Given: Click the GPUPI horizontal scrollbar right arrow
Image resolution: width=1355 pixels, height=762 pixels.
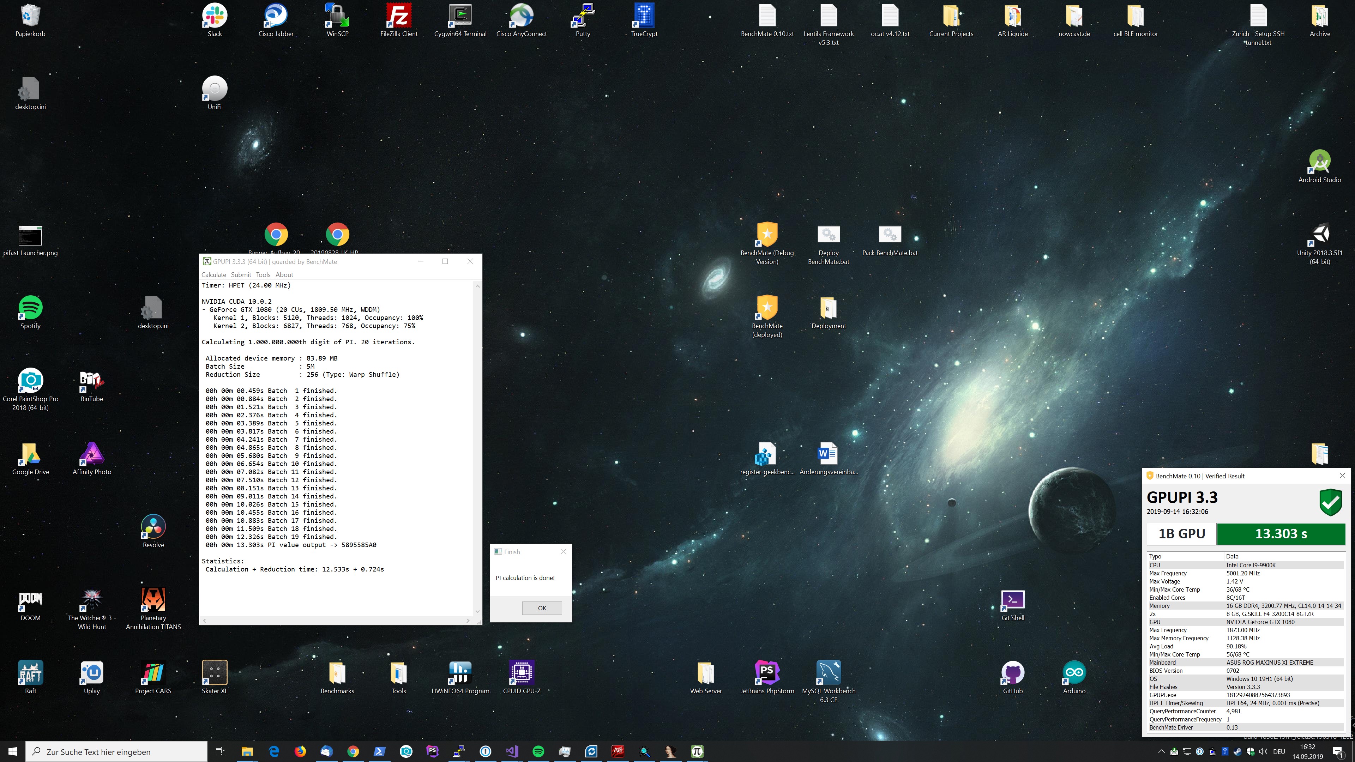Looking at the screenshot, I should point(468,621).
